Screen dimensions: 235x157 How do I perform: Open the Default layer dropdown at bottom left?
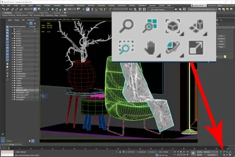click(x=16, y=141)
